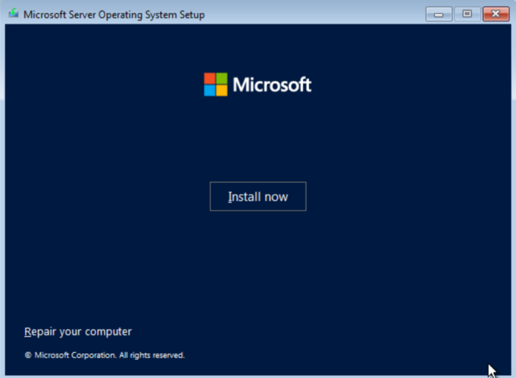Close the Server Operating System Setup window
The height and width of the screenshot is (378, 516).
[496, 14]
